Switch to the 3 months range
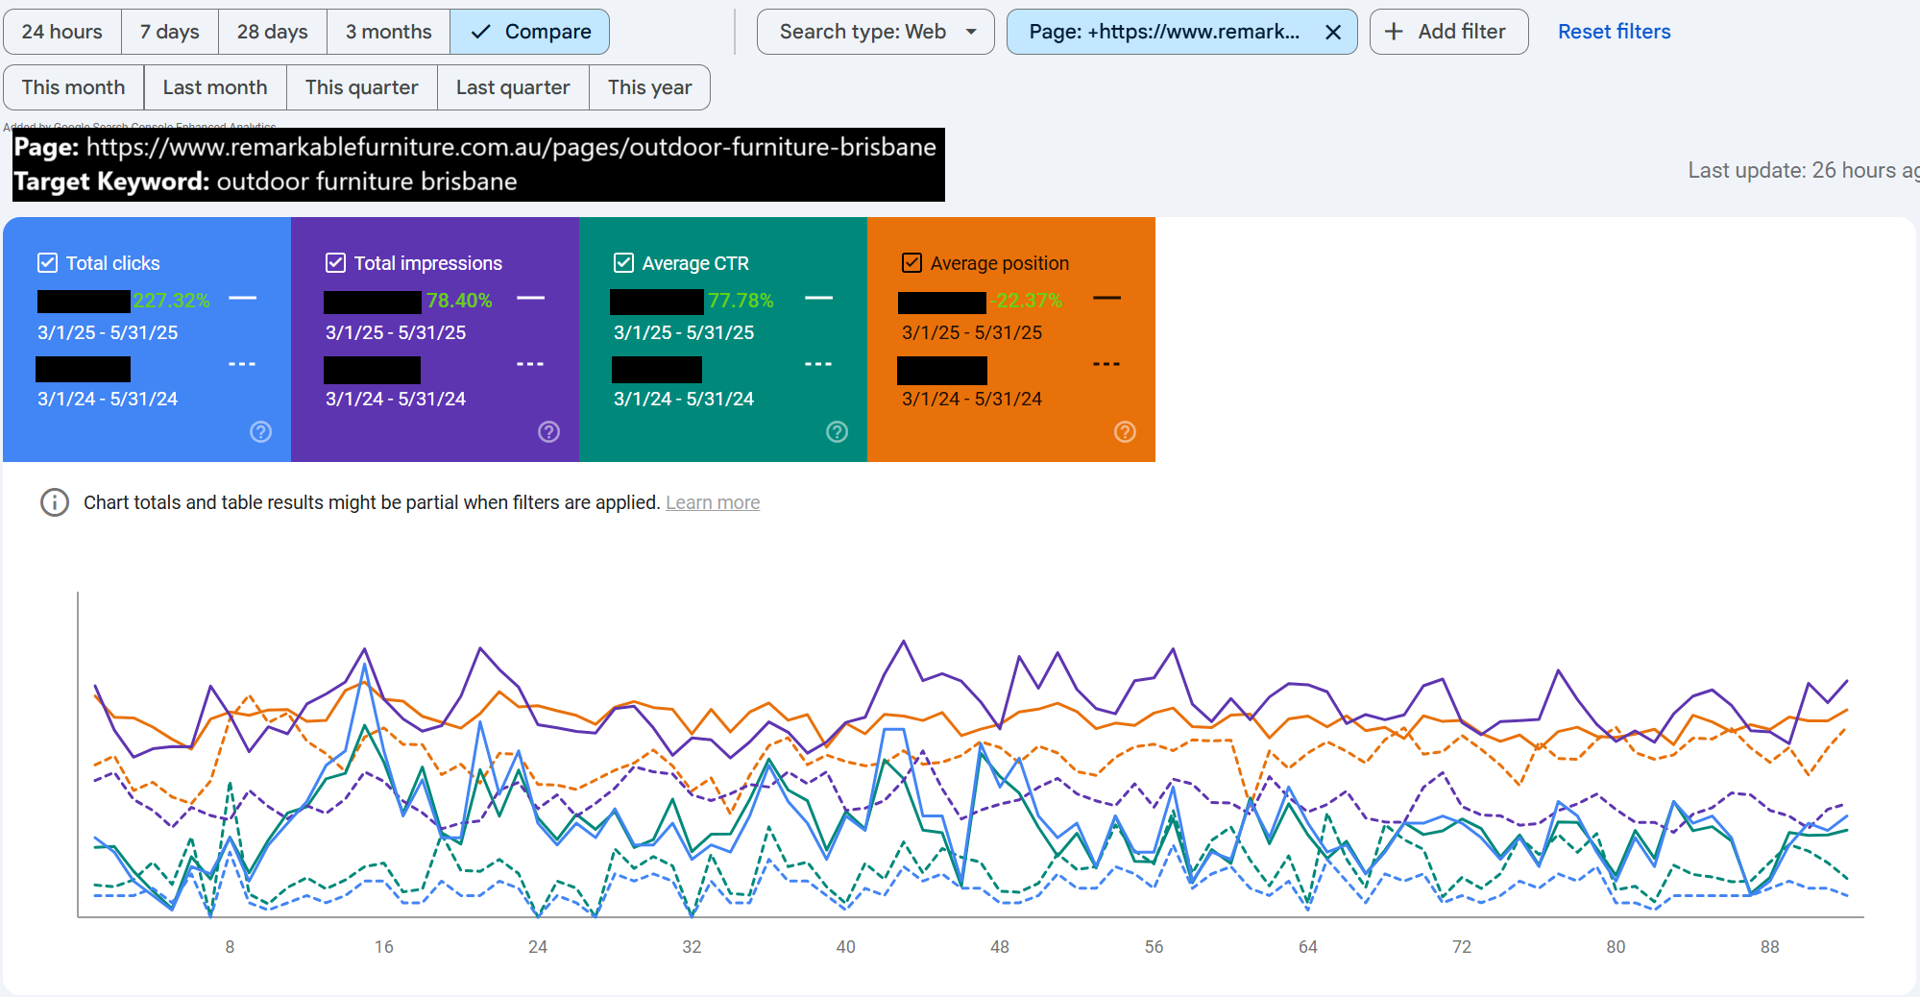 [x=388, y=32]
